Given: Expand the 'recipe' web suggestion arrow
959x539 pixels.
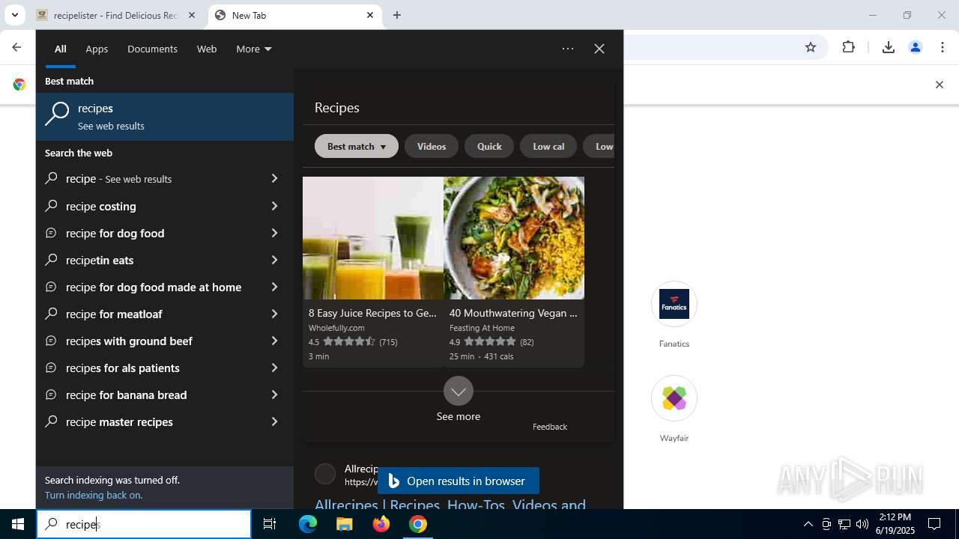Looking at the screenshot, I should (274, 178).
